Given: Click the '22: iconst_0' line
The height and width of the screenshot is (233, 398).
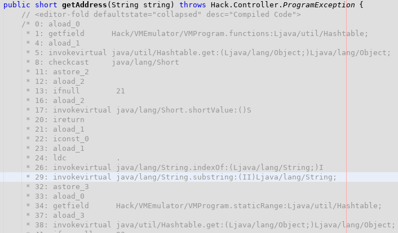Looking at the screenshot, I should tap(58, 139).
